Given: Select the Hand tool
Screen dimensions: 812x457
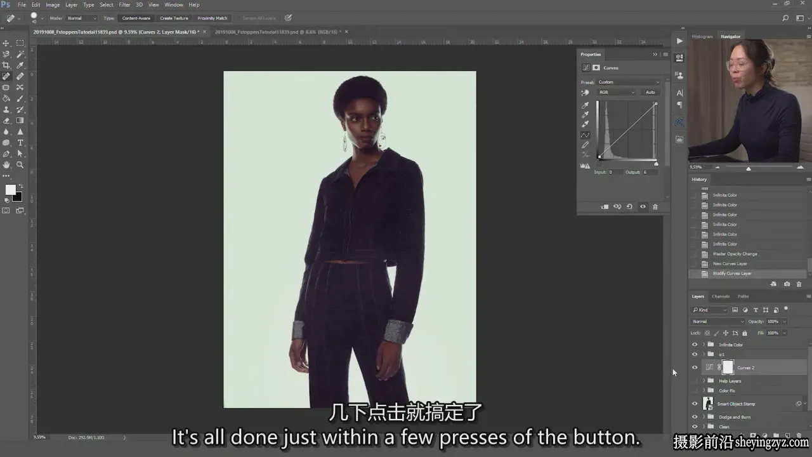Looking at the screenshot, I should click(6, 165).
